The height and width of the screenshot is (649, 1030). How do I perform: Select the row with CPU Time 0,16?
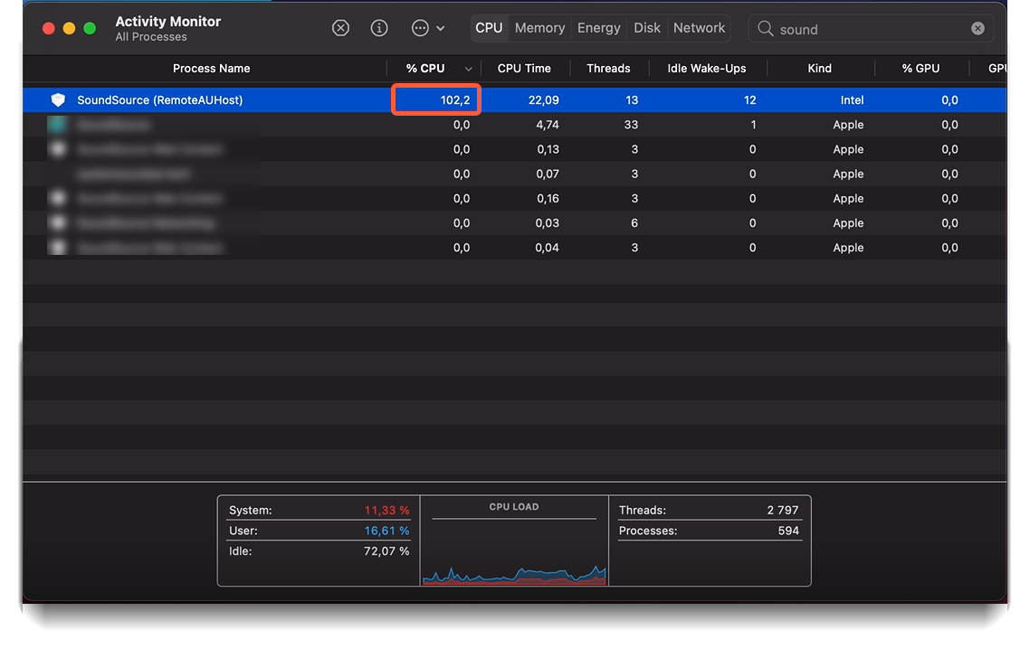514,198
